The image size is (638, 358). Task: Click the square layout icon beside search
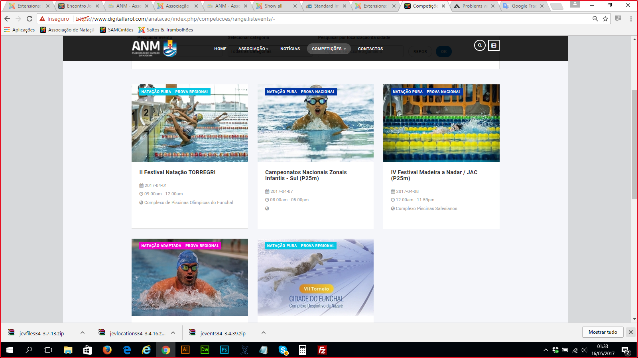coord(494,45)
